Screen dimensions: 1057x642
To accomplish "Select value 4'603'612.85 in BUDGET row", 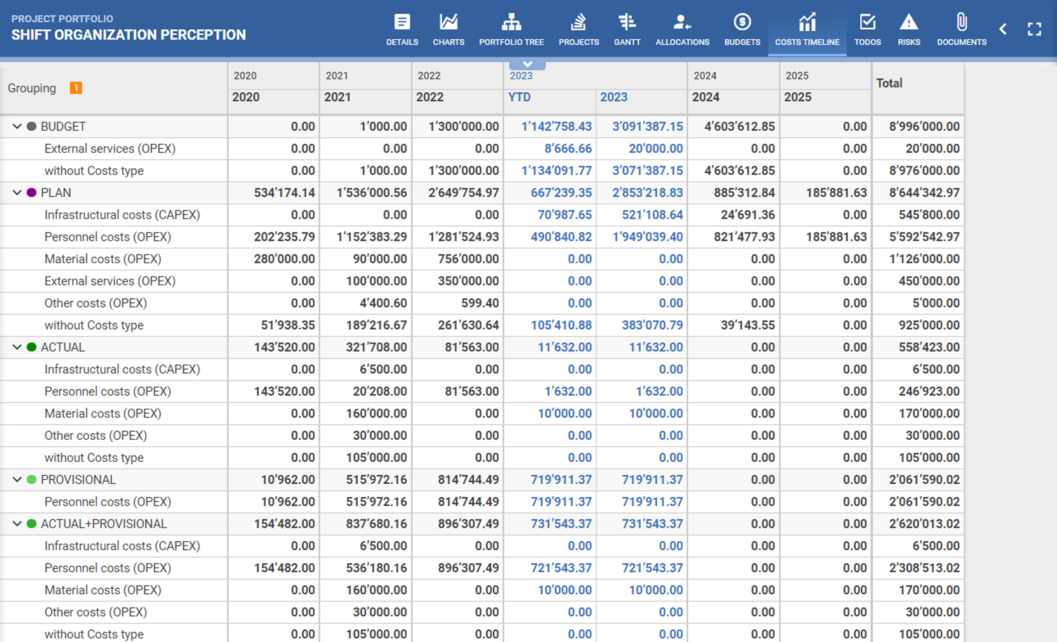I will coord(740,126).
